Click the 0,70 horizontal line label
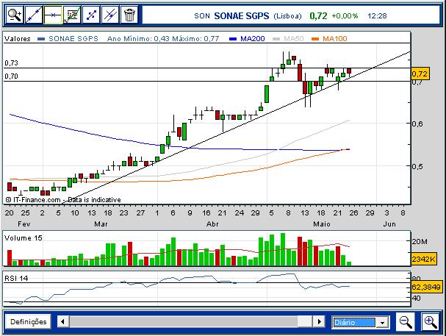Viewport: 446px width, 336px height. pyautogui.click(x=11, y=76)
